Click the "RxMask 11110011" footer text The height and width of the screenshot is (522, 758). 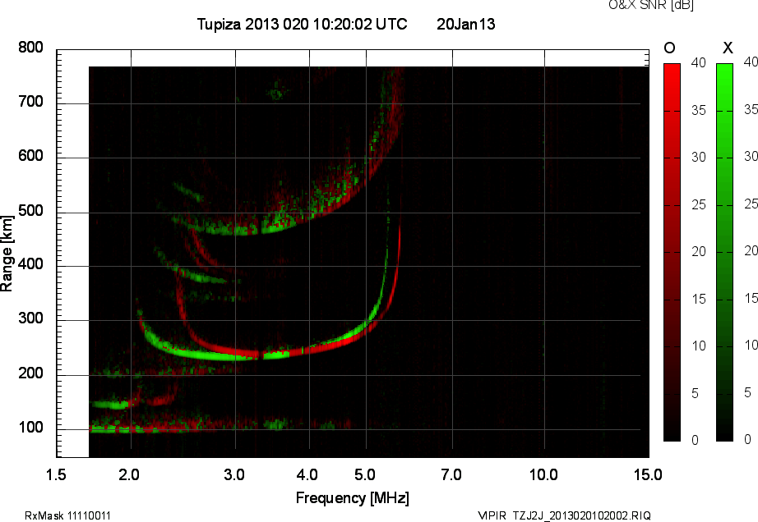point(67,515)
